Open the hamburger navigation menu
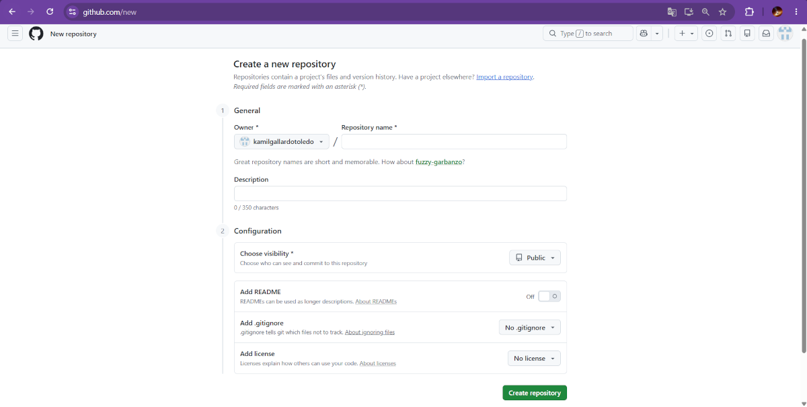The height and width of the screenshot is (407, 807). tap(15, 34)
